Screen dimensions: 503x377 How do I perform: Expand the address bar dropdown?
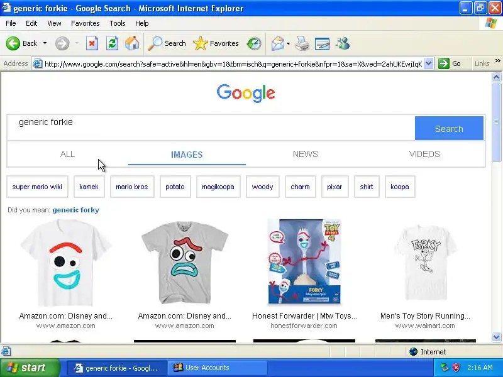coord(429,63)
